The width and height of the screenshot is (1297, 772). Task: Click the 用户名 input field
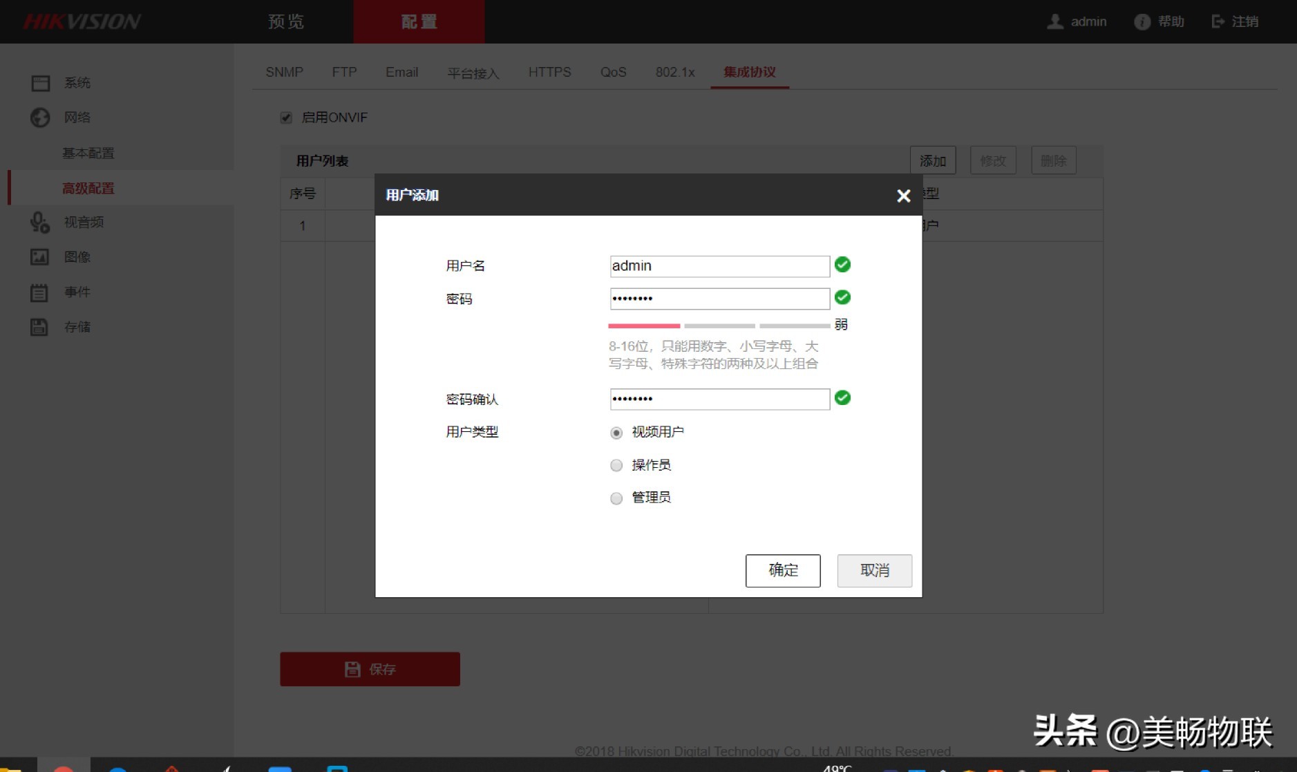point(719,265)
